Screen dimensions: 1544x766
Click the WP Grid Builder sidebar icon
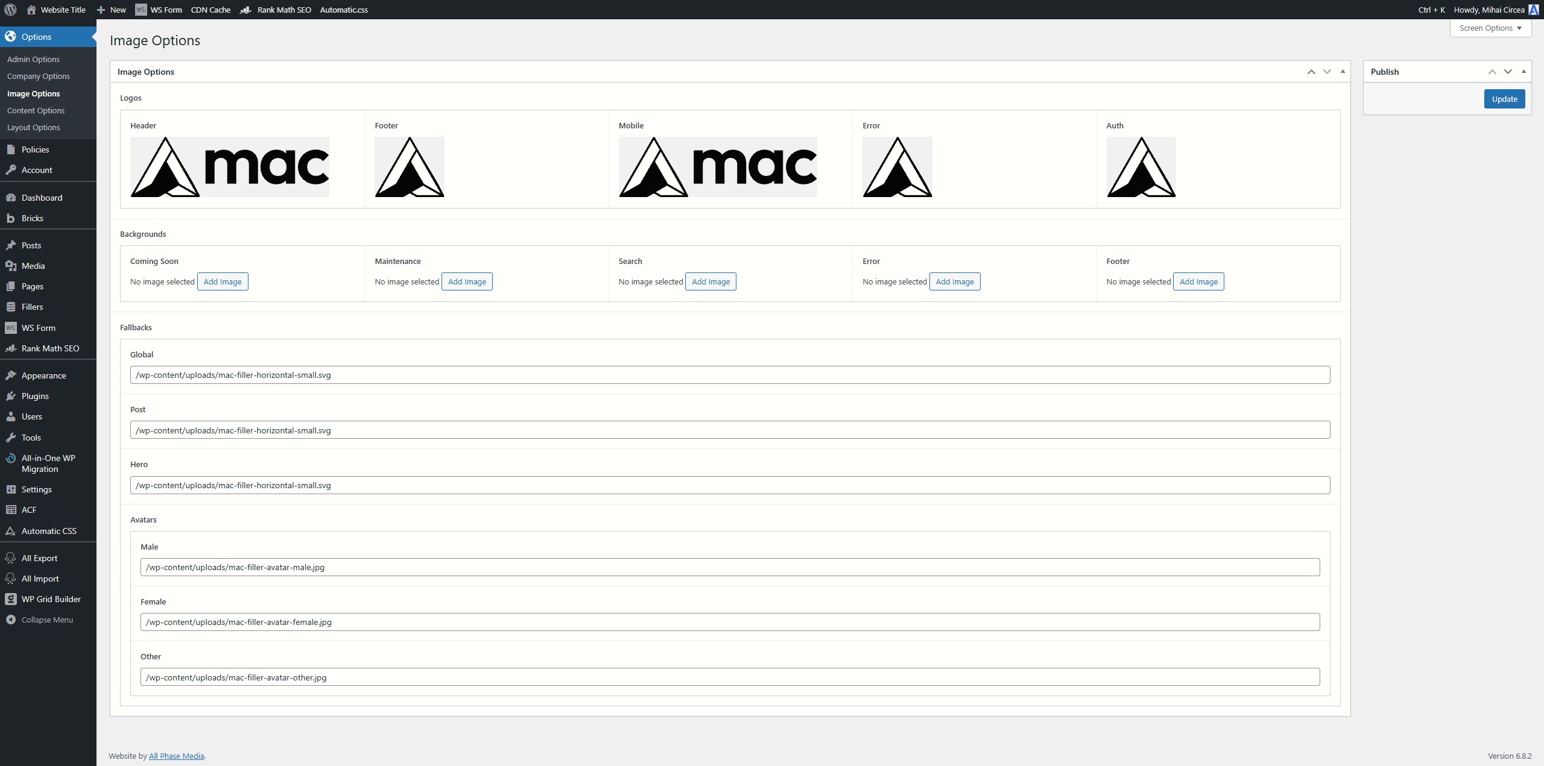point(11,599)
